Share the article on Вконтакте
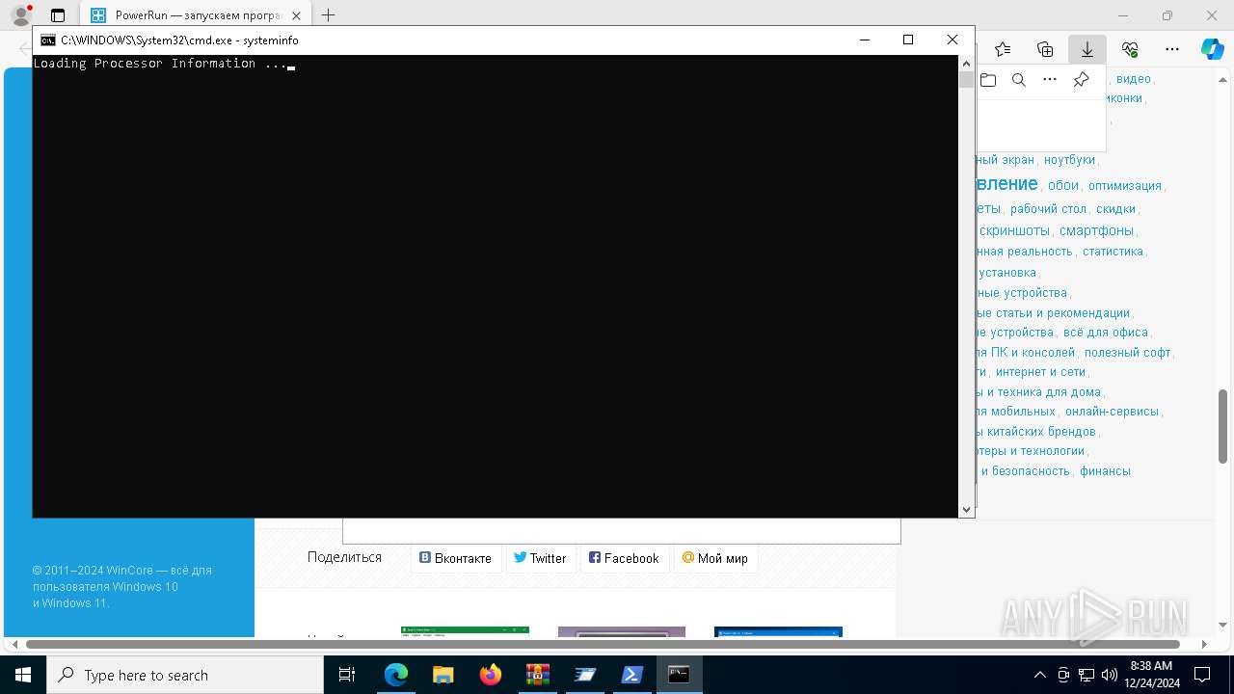The height and width of the screenshot is (694, 1234). coord(456,558)
